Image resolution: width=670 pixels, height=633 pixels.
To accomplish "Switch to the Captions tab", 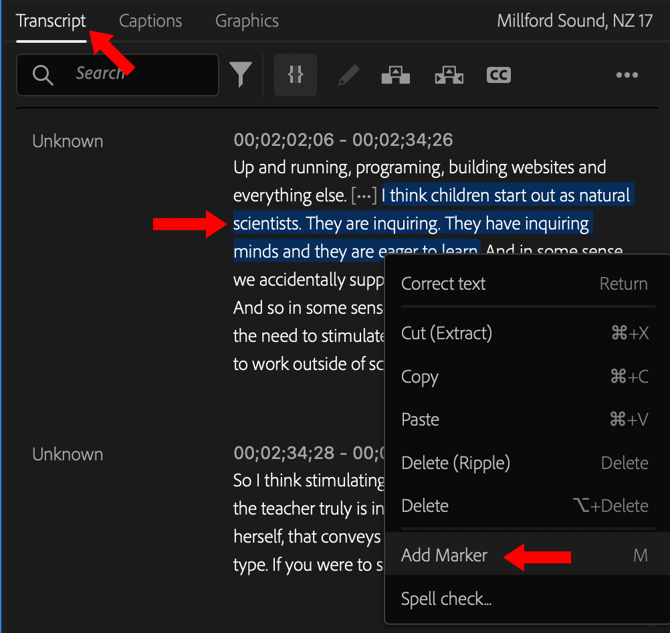I will (150, 21).
